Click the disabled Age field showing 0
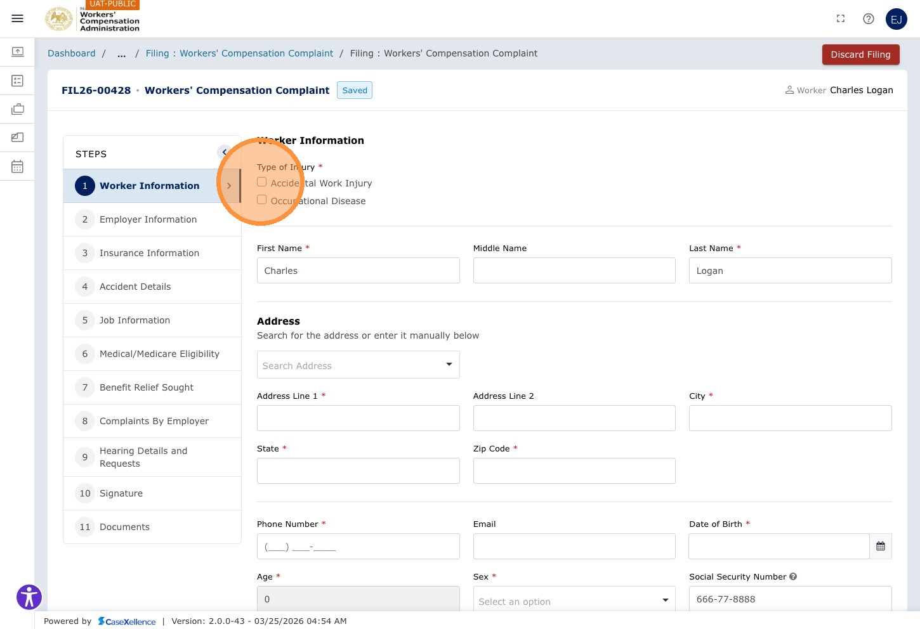The image size is (920, 629). pyautogui.click(x=358, y=599)
